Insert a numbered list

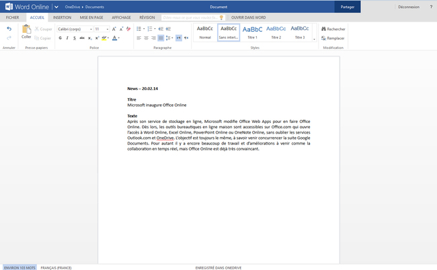click(x=150, y=29)
